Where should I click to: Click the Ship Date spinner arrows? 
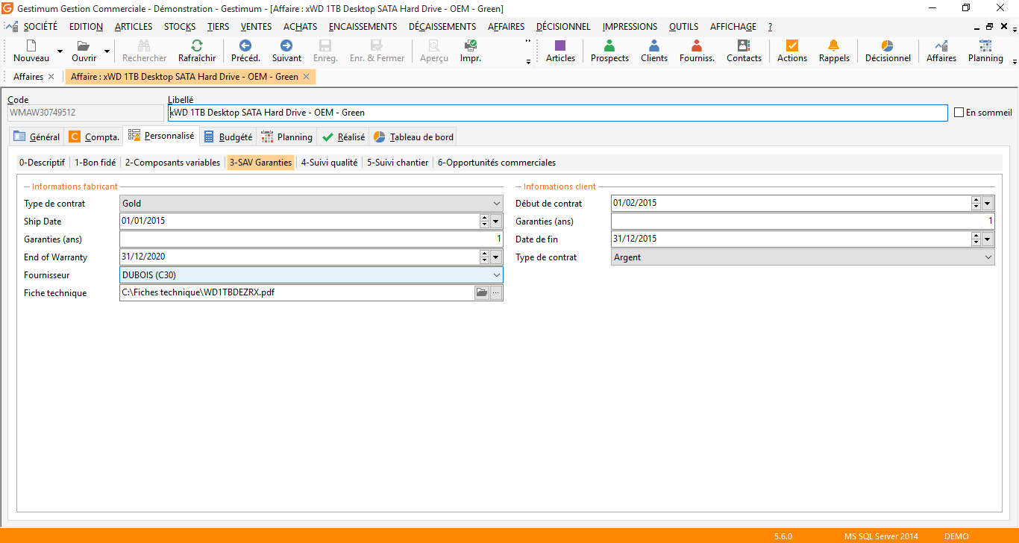[x=484, y=222]
